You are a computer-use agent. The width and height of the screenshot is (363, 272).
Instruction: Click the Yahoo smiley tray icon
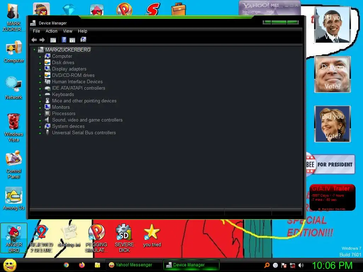point(275,265)
